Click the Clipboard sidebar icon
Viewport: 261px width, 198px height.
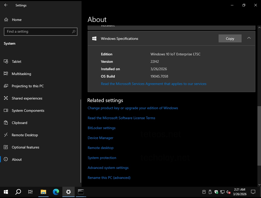pyautogui.click(x=6, y=123)
